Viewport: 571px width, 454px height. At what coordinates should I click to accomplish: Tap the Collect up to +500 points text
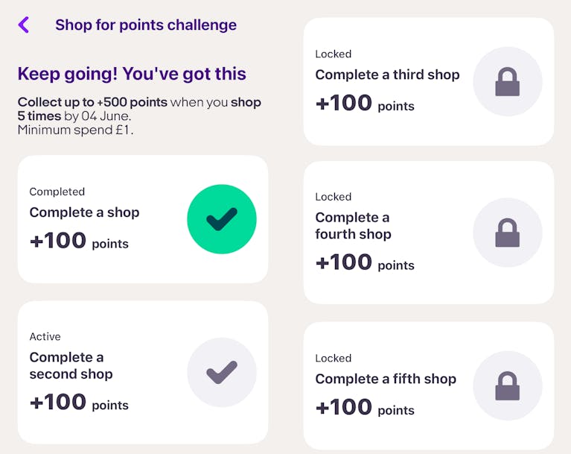[x=92, y=102]
